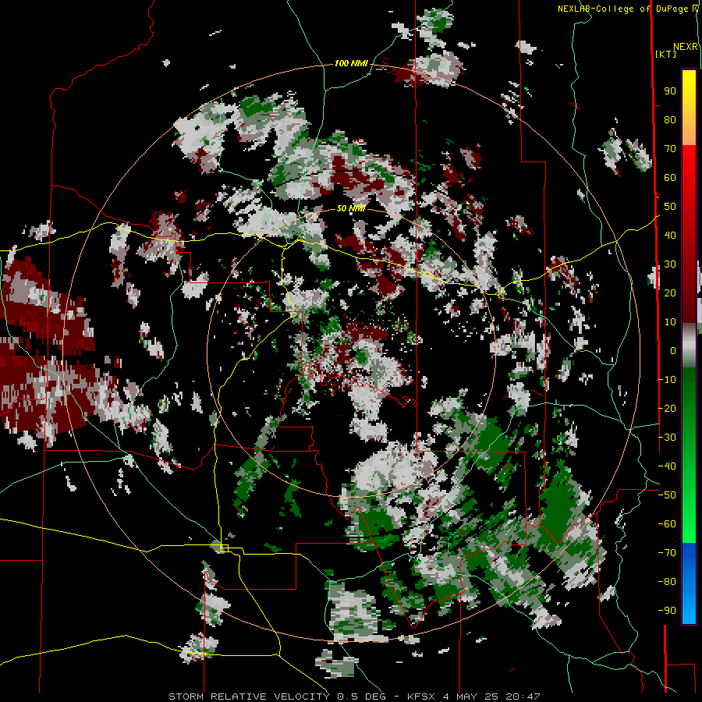
Task: Click the 80 value on velocity scale
Action: click(x=670, y=119)
